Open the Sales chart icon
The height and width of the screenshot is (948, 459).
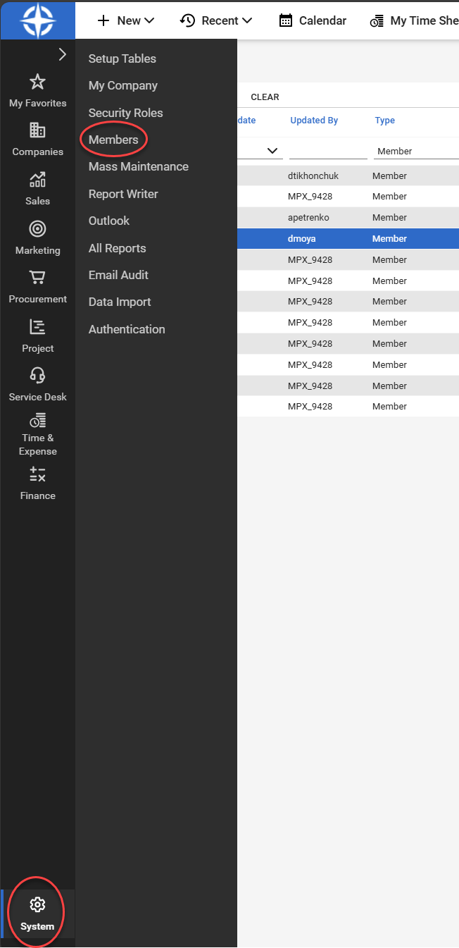tap(37, 180)
